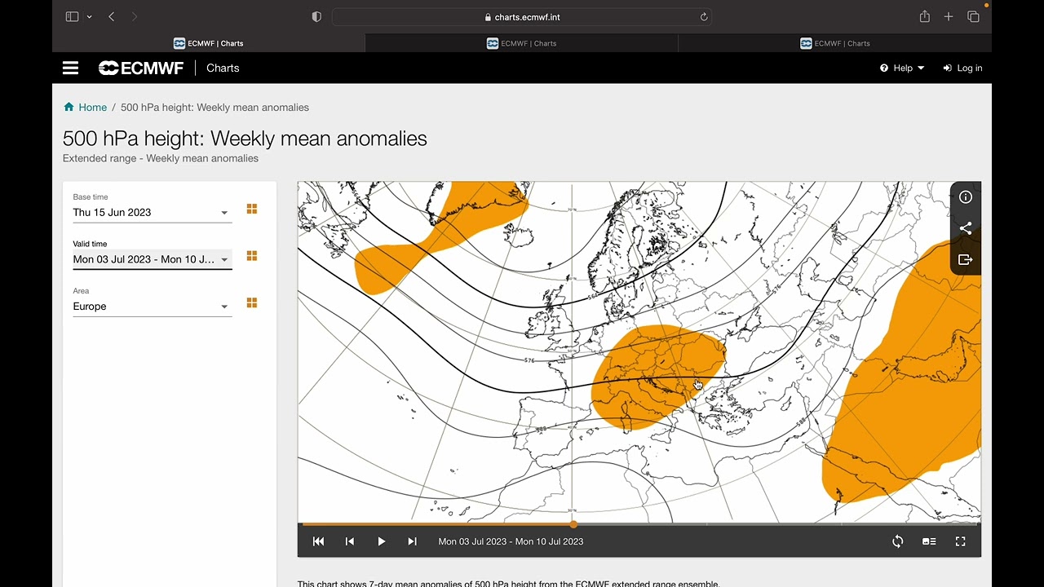The width and height of the screenshot is (1044, 587).
Task: Click the ECMWF logo
Action: 141,68
